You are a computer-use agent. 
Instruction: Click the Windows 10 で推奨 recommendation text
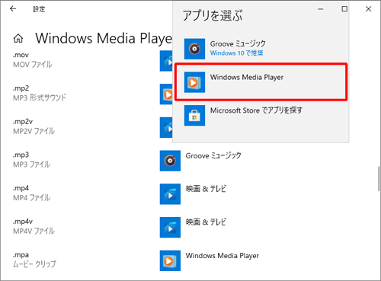click(236, 53)
